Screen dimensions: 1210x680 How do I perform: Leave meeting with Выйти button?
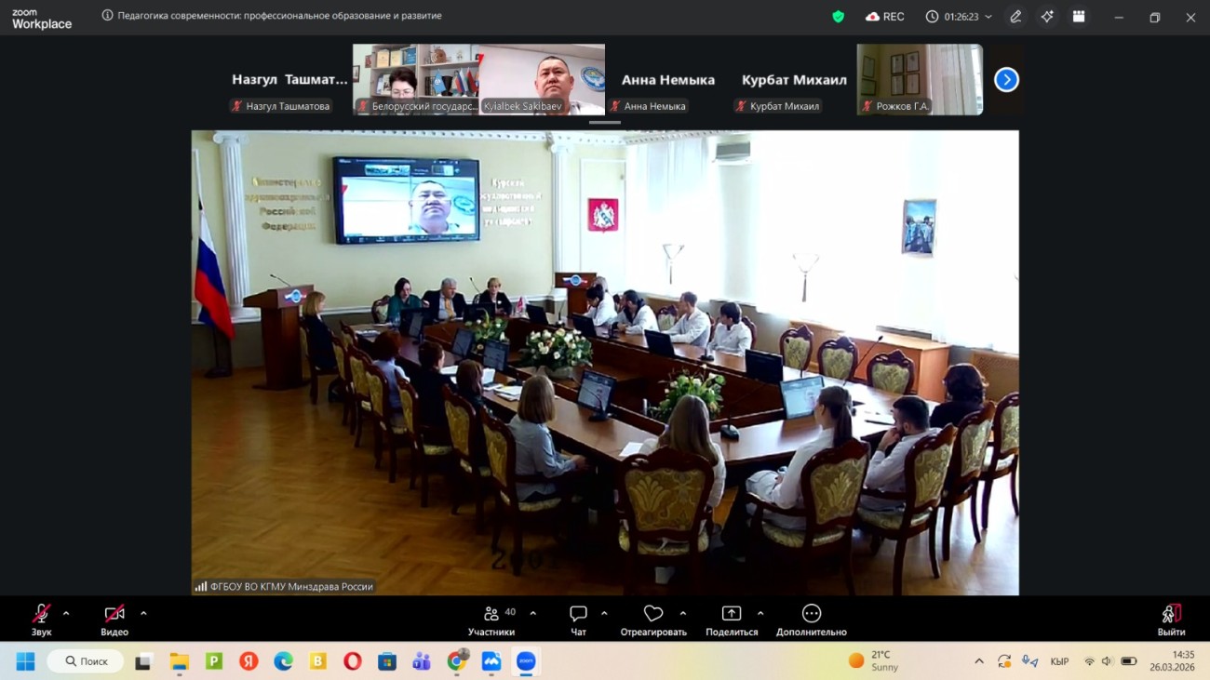pyautogui.click(x=1171, y=619)
